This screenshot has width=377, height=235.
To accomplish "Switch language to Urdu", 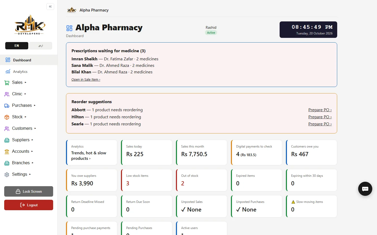I will (x=41, y=46).
